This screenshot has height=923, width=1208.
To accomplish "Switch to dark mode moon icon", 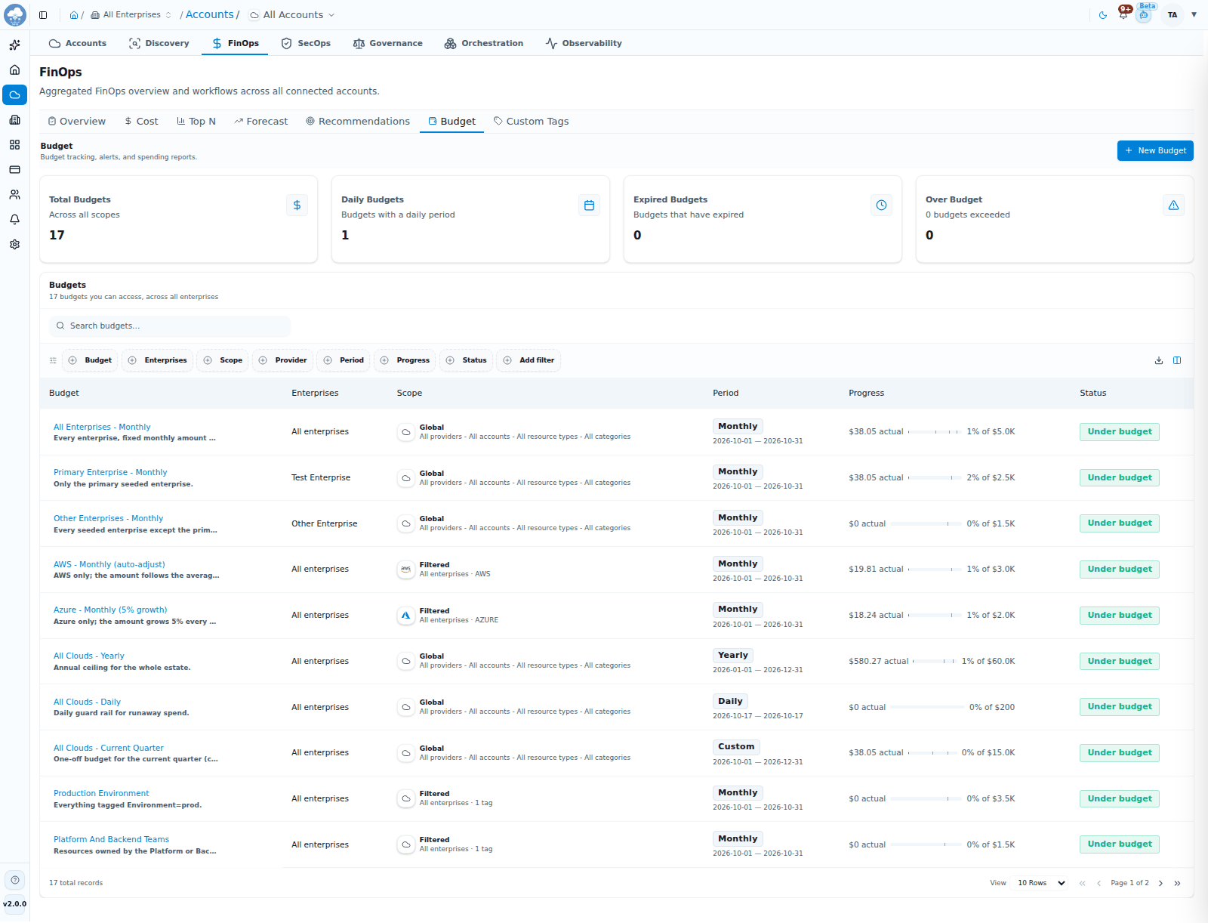I will (x=1103, y=15).
